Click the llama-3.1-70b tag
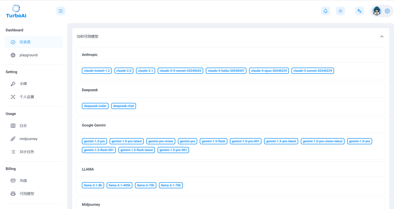Screen dimensions: 394x209 point(171,185)
